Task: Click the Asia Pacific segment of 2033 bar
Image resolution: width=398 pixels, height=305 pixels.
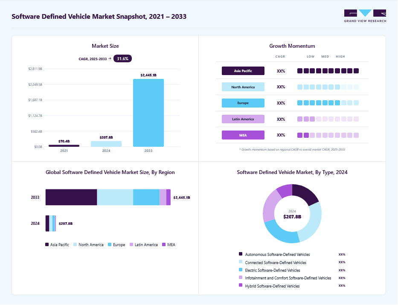Action: click(71, 197)
